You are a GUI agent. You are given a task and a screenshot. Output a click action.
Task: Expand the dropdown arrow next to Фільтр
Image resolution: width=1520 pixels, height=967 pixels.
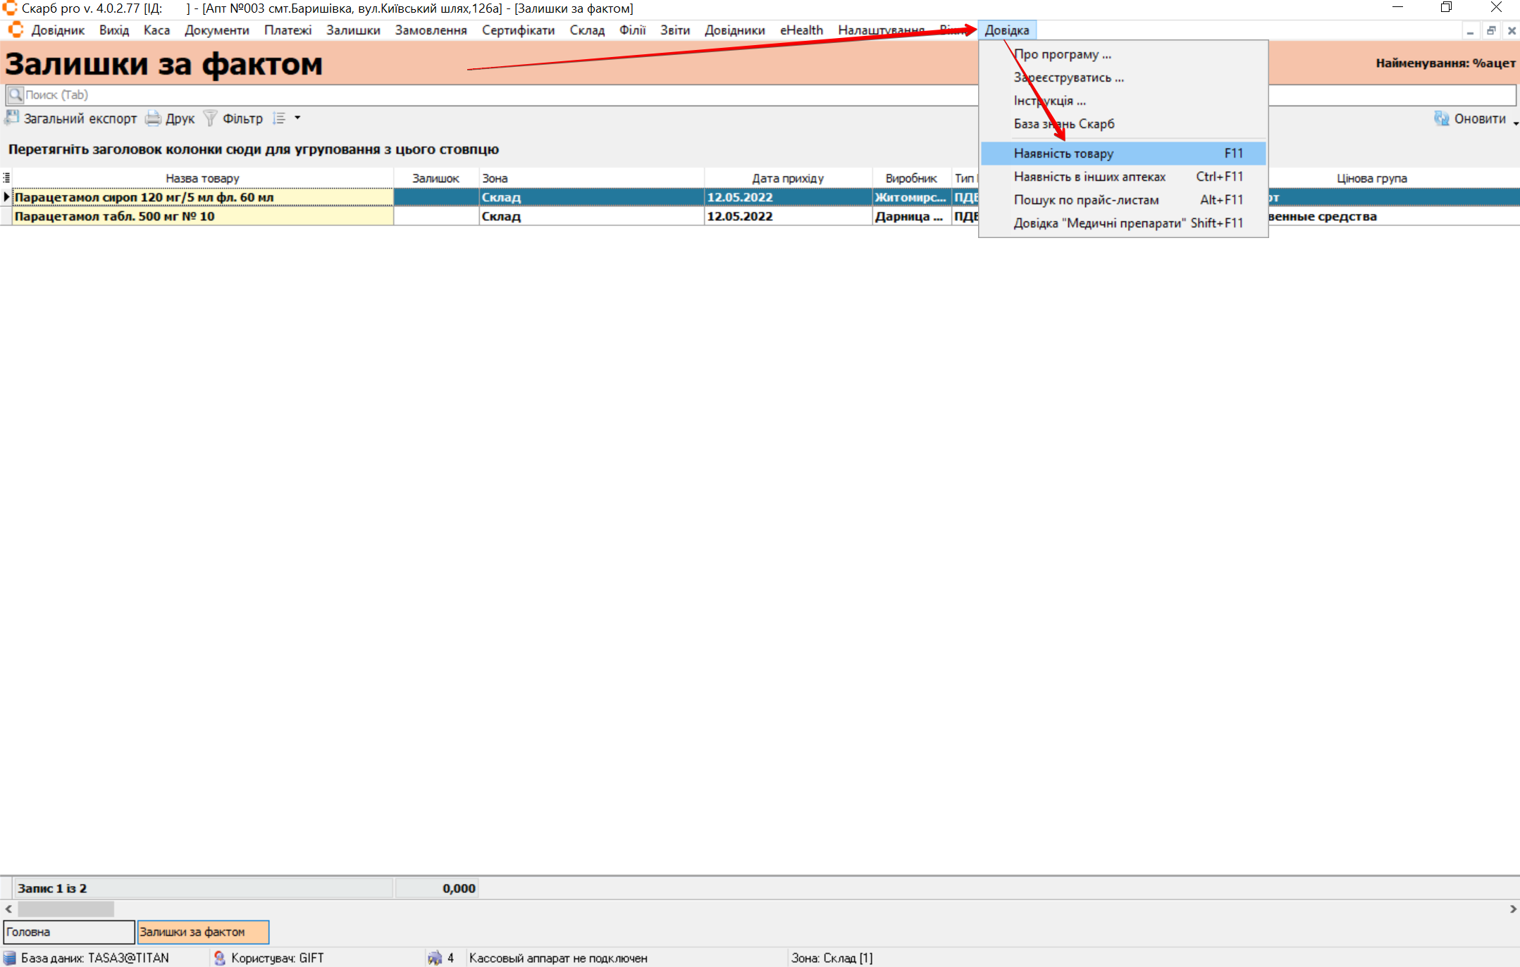pyautogui.click(x=297, y=118)
